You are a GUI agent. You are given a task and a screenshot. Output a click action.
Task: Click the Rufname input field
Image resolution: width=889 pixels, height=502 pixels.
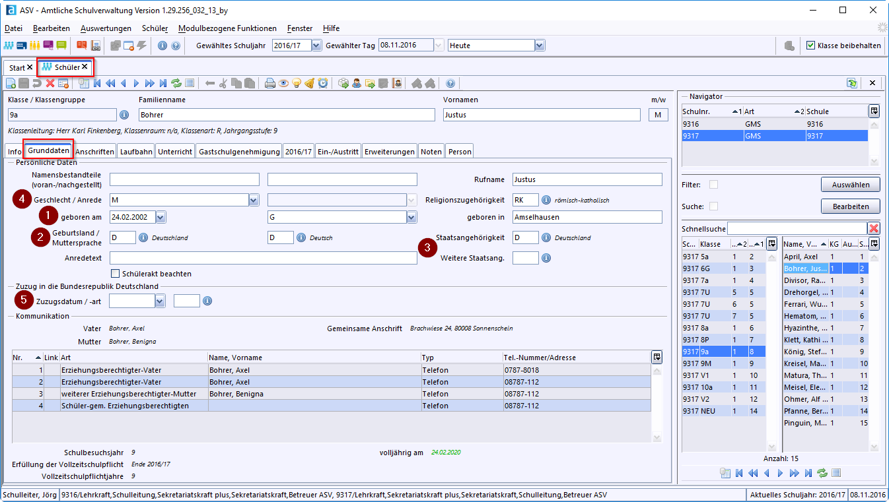(587, 179)
